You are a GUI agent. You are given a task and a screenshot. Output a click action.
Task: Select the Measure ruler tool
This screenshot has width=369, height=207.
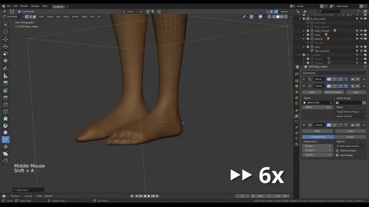[x=5, y=76]
